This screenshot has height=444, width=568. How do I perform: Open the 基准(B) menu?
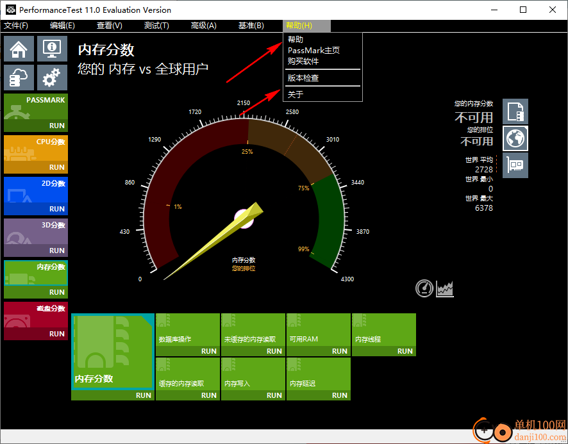251,26
